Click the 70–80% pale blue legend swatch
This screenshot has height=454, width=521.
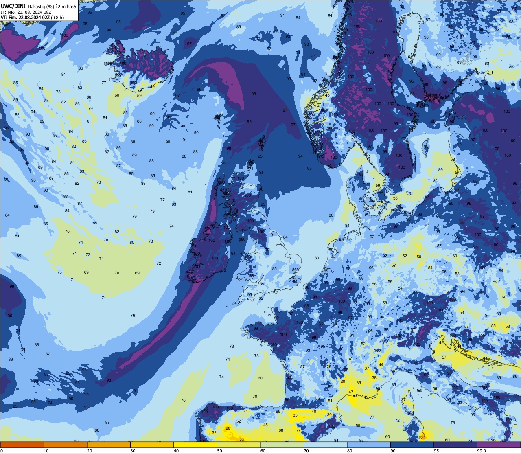(x=325, y=445)
